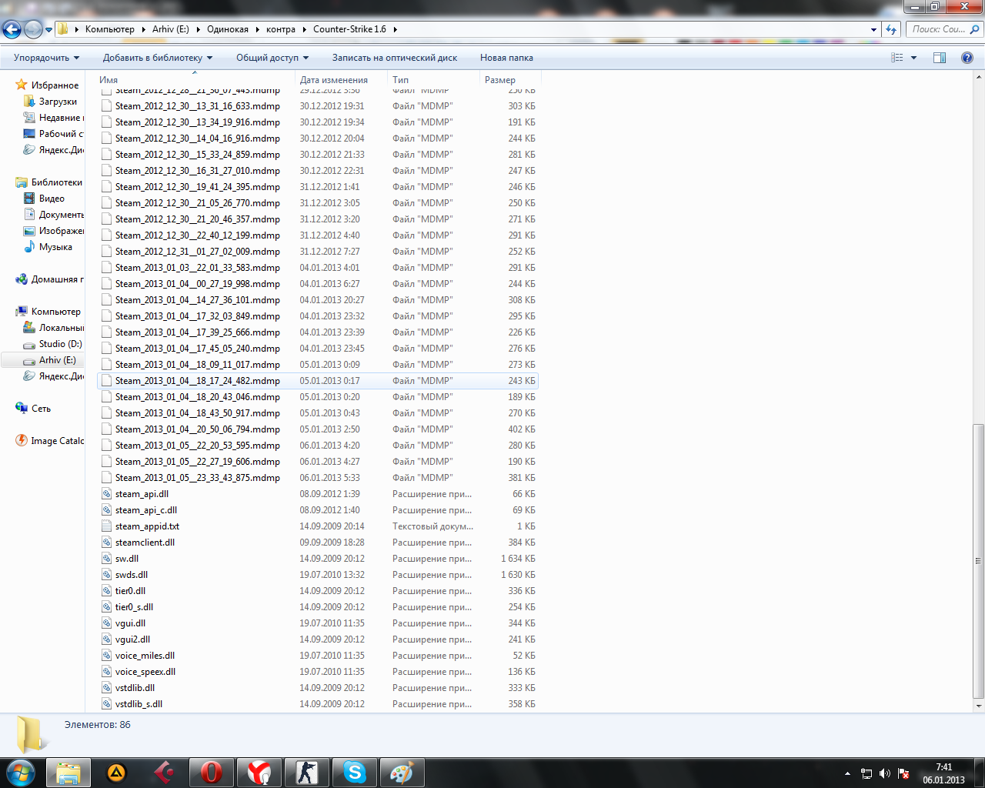Click 'Записать на оптический диск' button
985x788 pixels.
tap(395, 58)
